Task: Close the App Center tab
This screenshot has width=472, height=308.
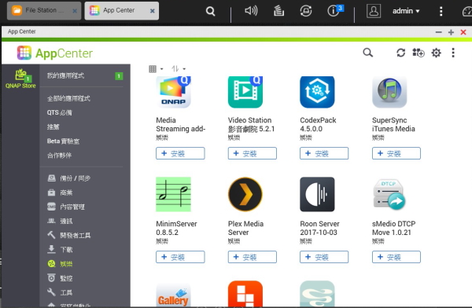Action: [x=153, y=11]
